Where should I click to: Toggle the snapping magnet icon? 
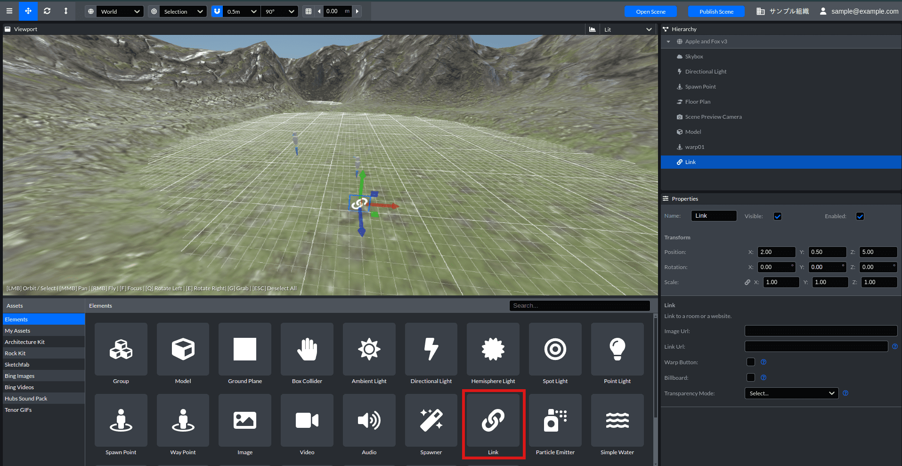pos(217,11)
